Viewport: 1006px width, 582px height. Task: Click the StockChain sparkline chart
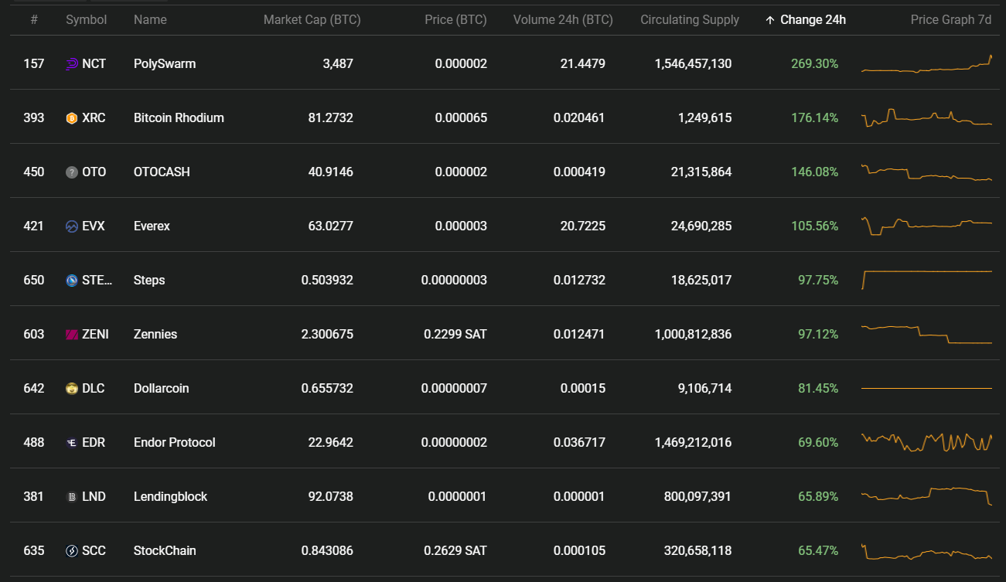pyautogui.click(x=926, y=550)
